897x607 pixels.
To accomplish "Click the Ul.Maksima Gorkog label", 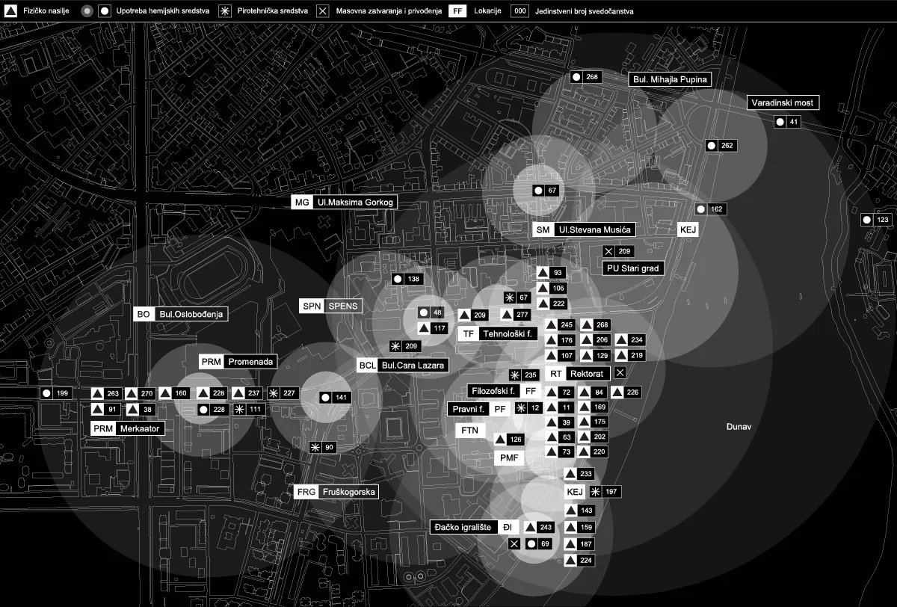I will click(x=354, y=203).
